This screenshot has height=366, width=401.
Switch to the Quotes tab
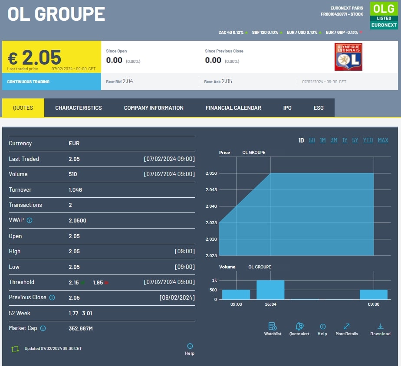pos(23,108)
